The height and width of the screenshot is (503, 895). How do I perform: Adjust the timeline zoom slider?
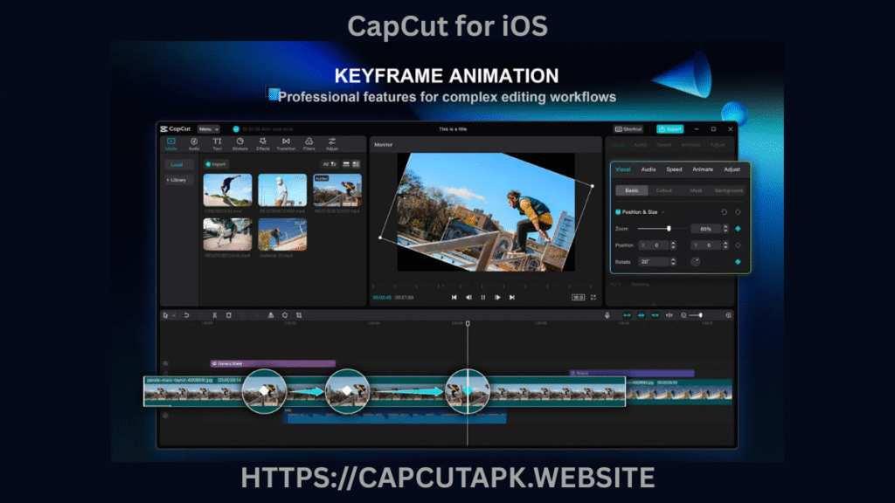(x=695, y=314)
